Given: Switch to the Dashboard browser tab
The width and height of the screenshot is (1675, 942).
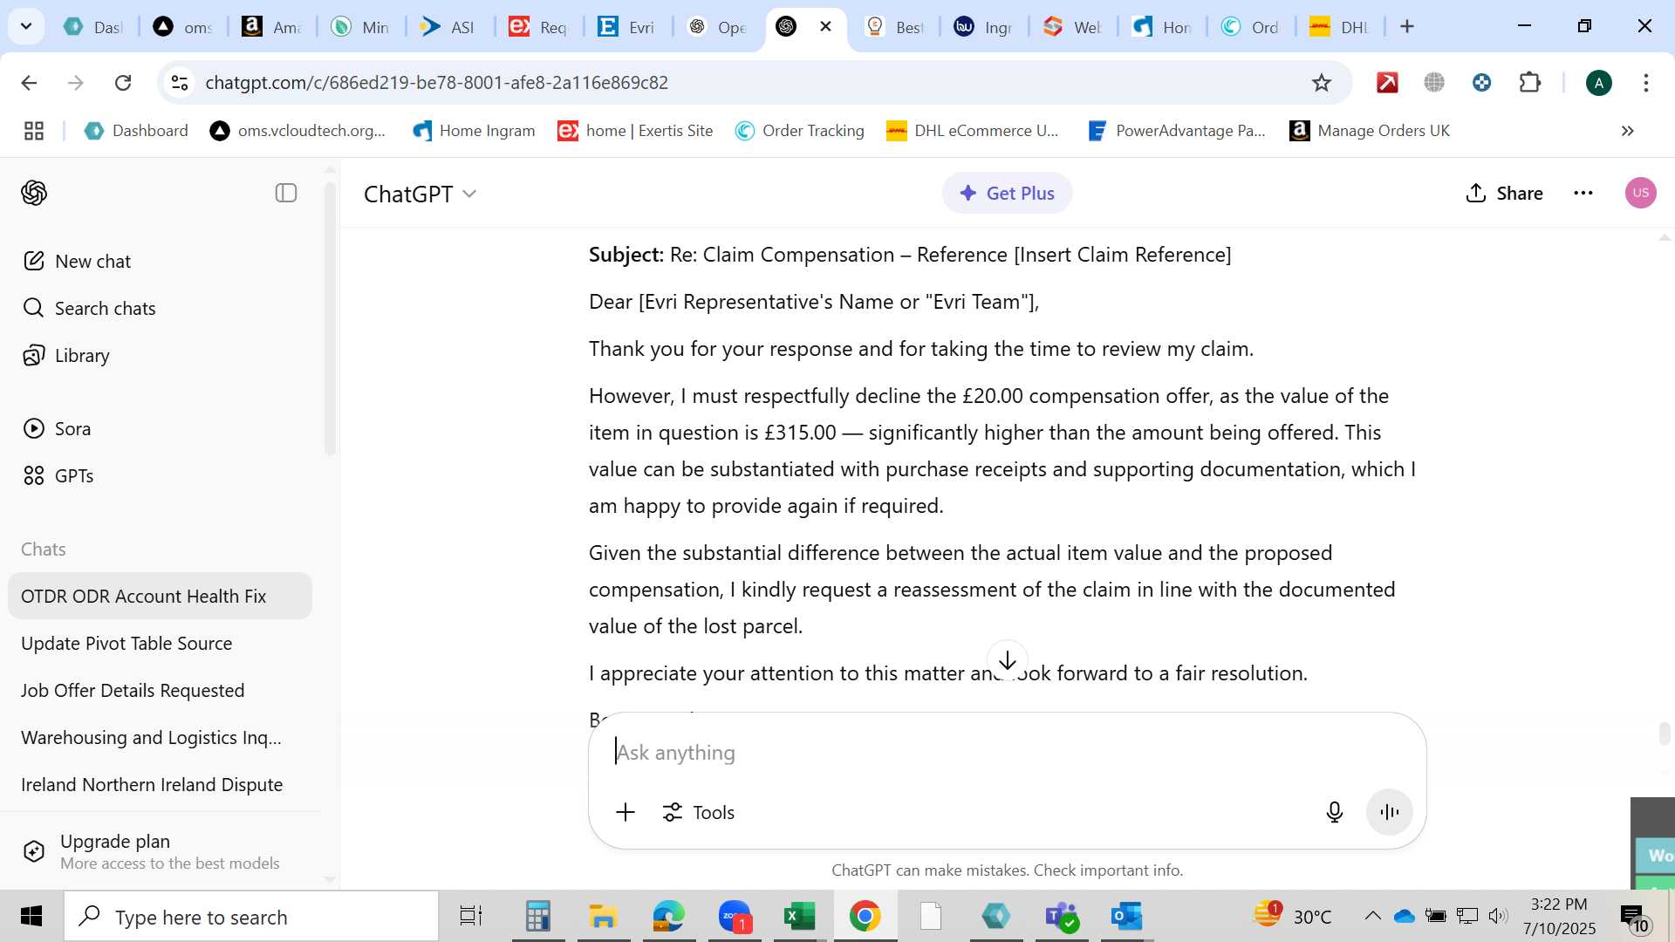Looking at the screenshot, I should point(92,27).
